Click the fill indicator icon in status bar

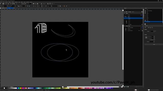[136, 90]
